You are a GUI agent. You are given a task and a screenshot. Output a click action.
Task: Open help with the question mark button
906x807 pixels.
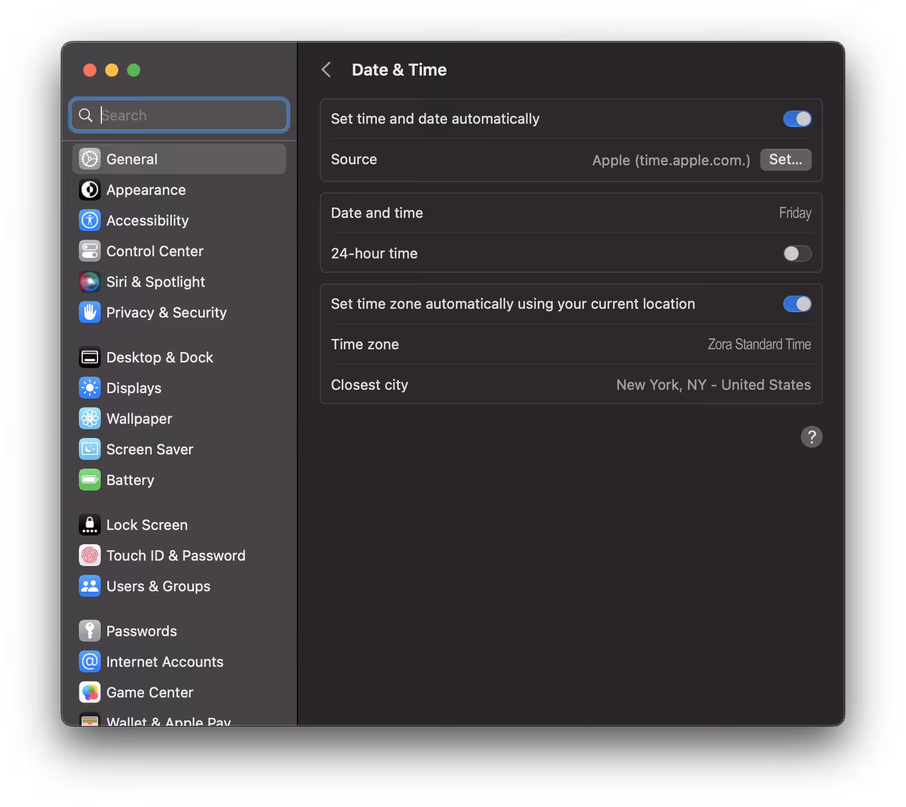[811, 437]
